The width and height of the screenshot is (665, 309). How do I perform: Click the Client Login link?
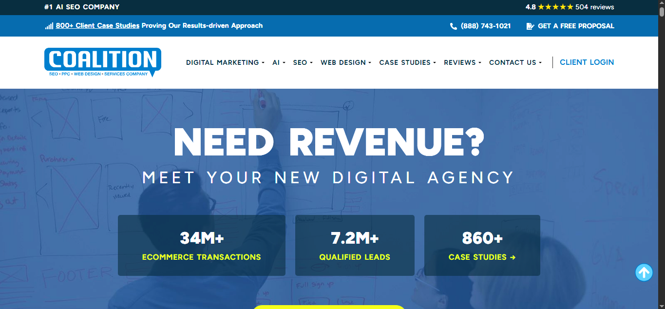(x=587, y=62)
